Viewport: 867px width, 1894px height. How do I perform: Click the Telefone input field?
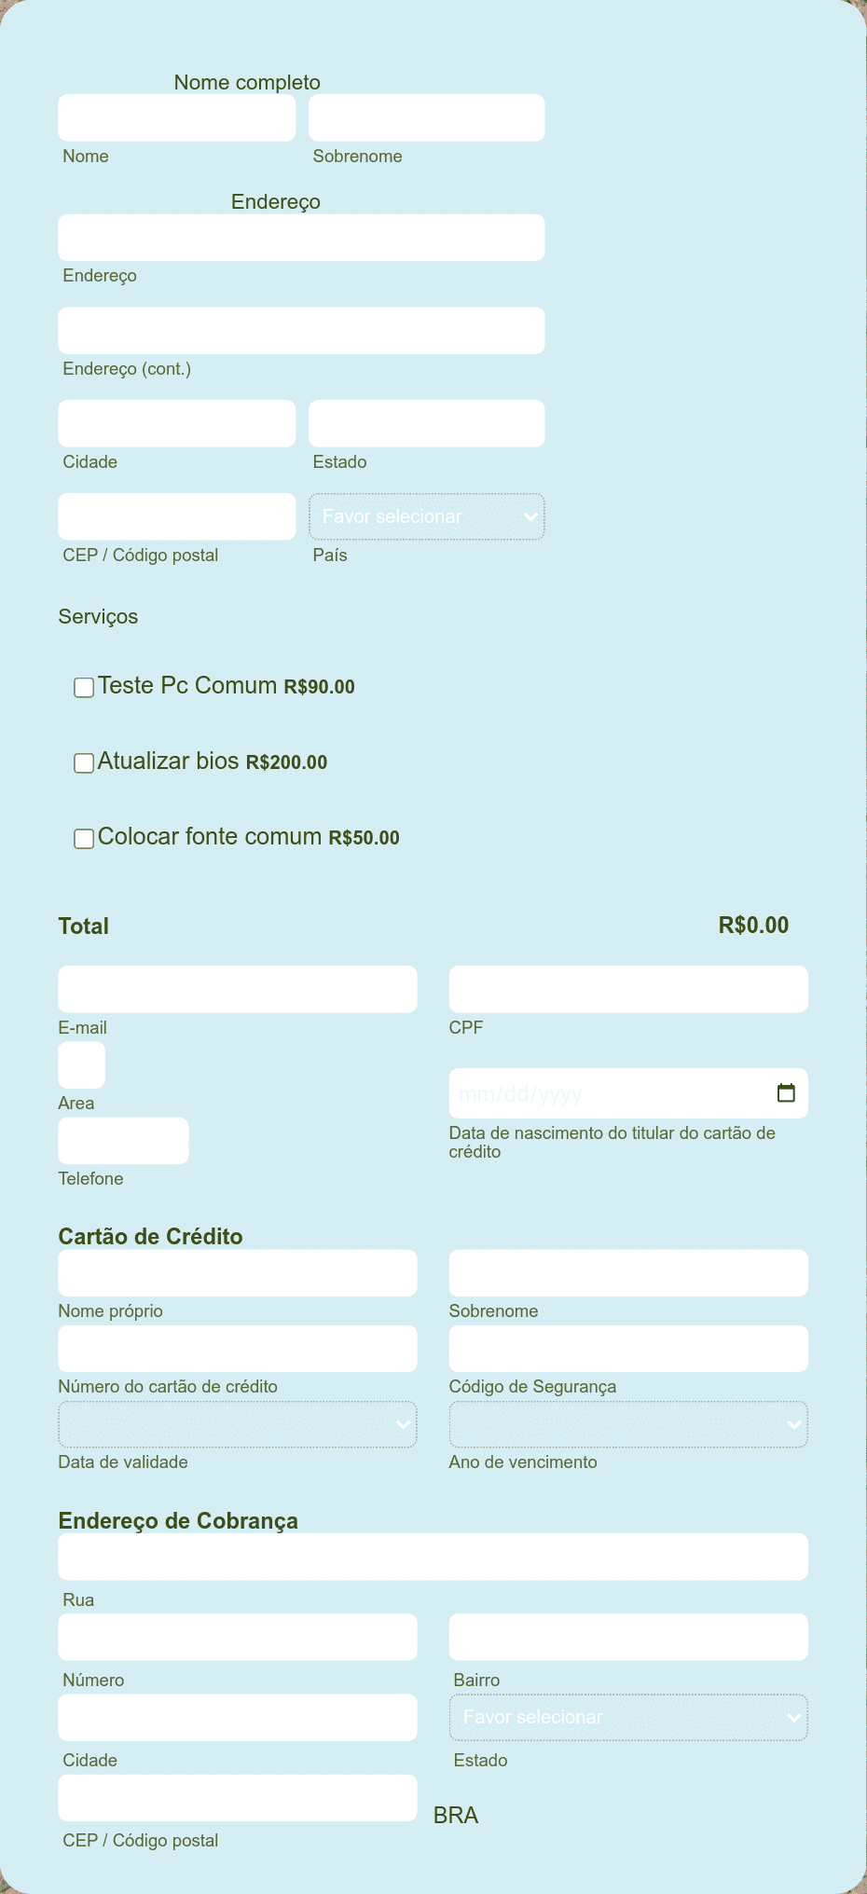[x=123, y=1140]
